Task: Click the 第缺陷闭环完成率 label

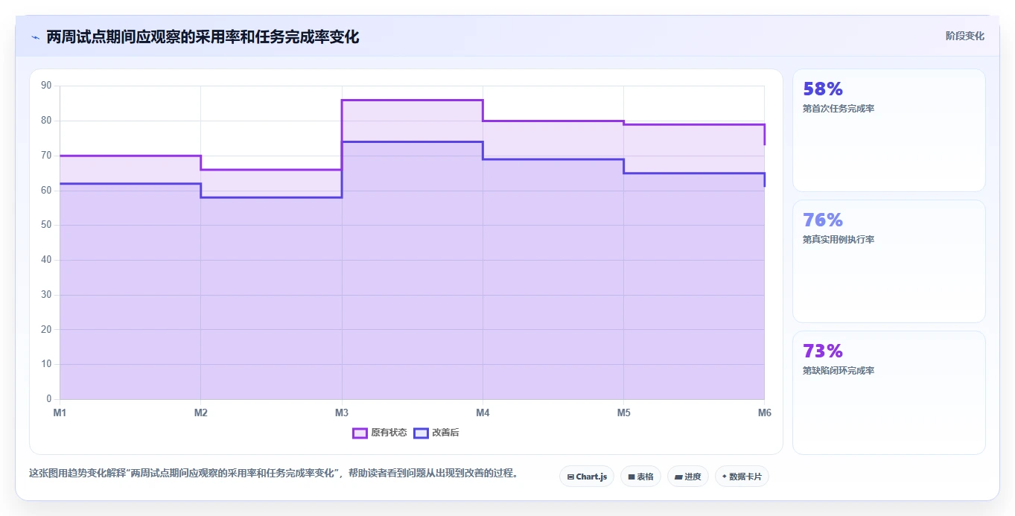Action: click(839, 371)
